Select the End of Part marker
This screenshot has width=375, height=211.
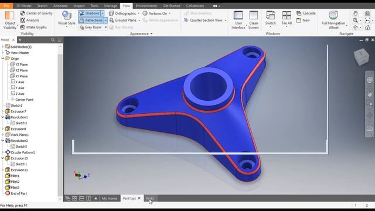16,193
